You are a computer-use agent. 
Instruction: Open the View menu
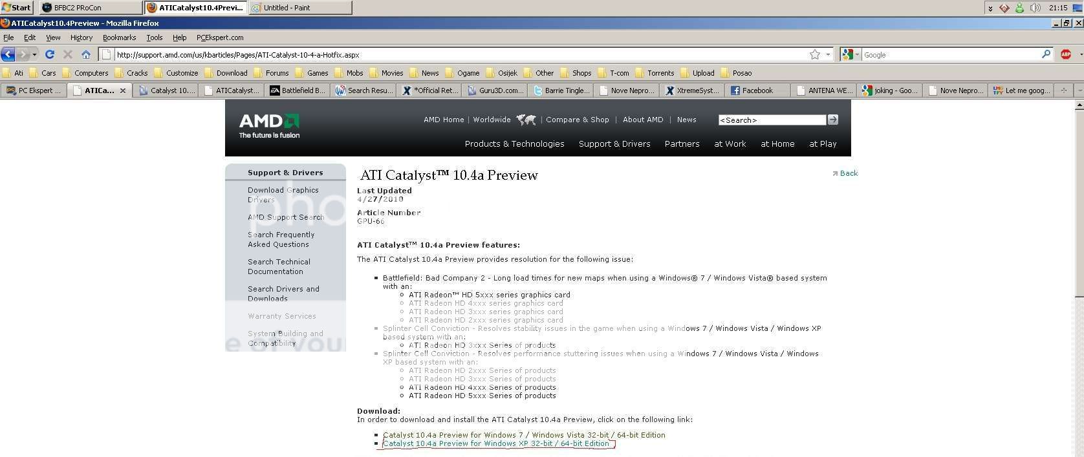(53, 37)
